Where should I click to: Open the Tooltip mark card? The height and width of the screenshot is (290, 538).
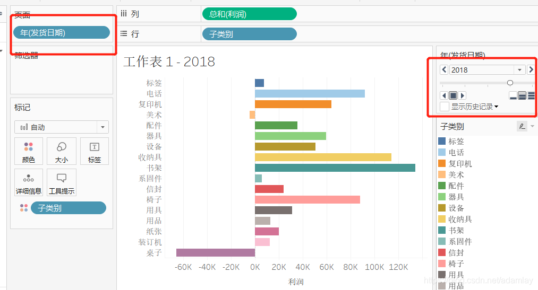(62, 182)
